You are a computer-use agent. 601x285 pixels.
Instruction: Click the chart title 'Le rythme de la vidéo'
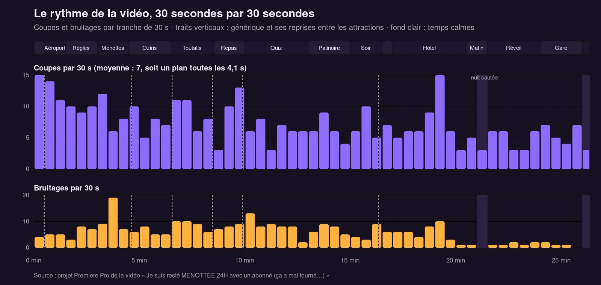coord(174,13)
